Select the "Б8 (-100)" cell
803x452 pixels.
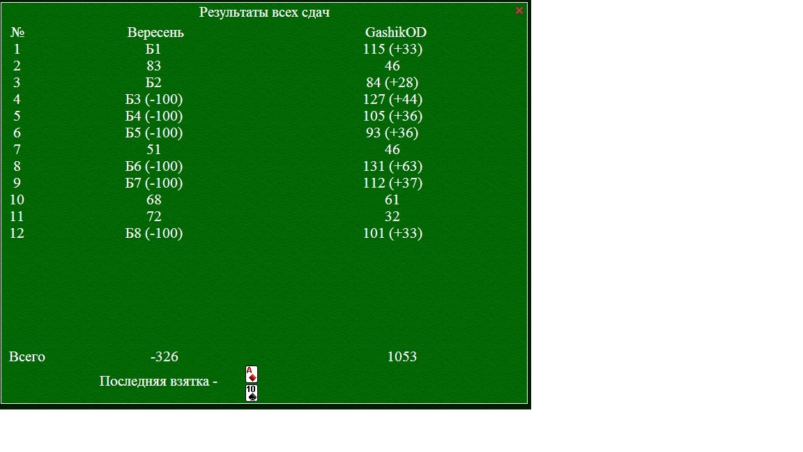[x=153, y=233]
